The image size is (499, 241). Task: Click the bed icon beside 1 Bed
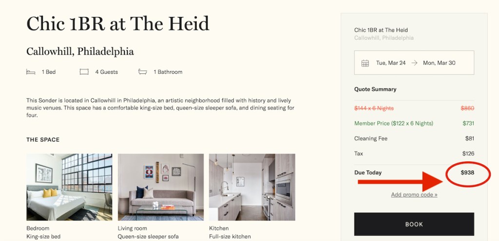(x=31, y=72)
